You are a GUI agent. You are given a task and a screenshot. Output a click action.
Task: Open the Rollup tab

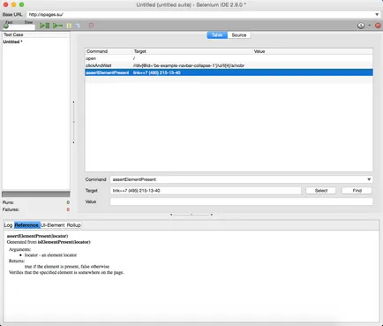(73, 225)
